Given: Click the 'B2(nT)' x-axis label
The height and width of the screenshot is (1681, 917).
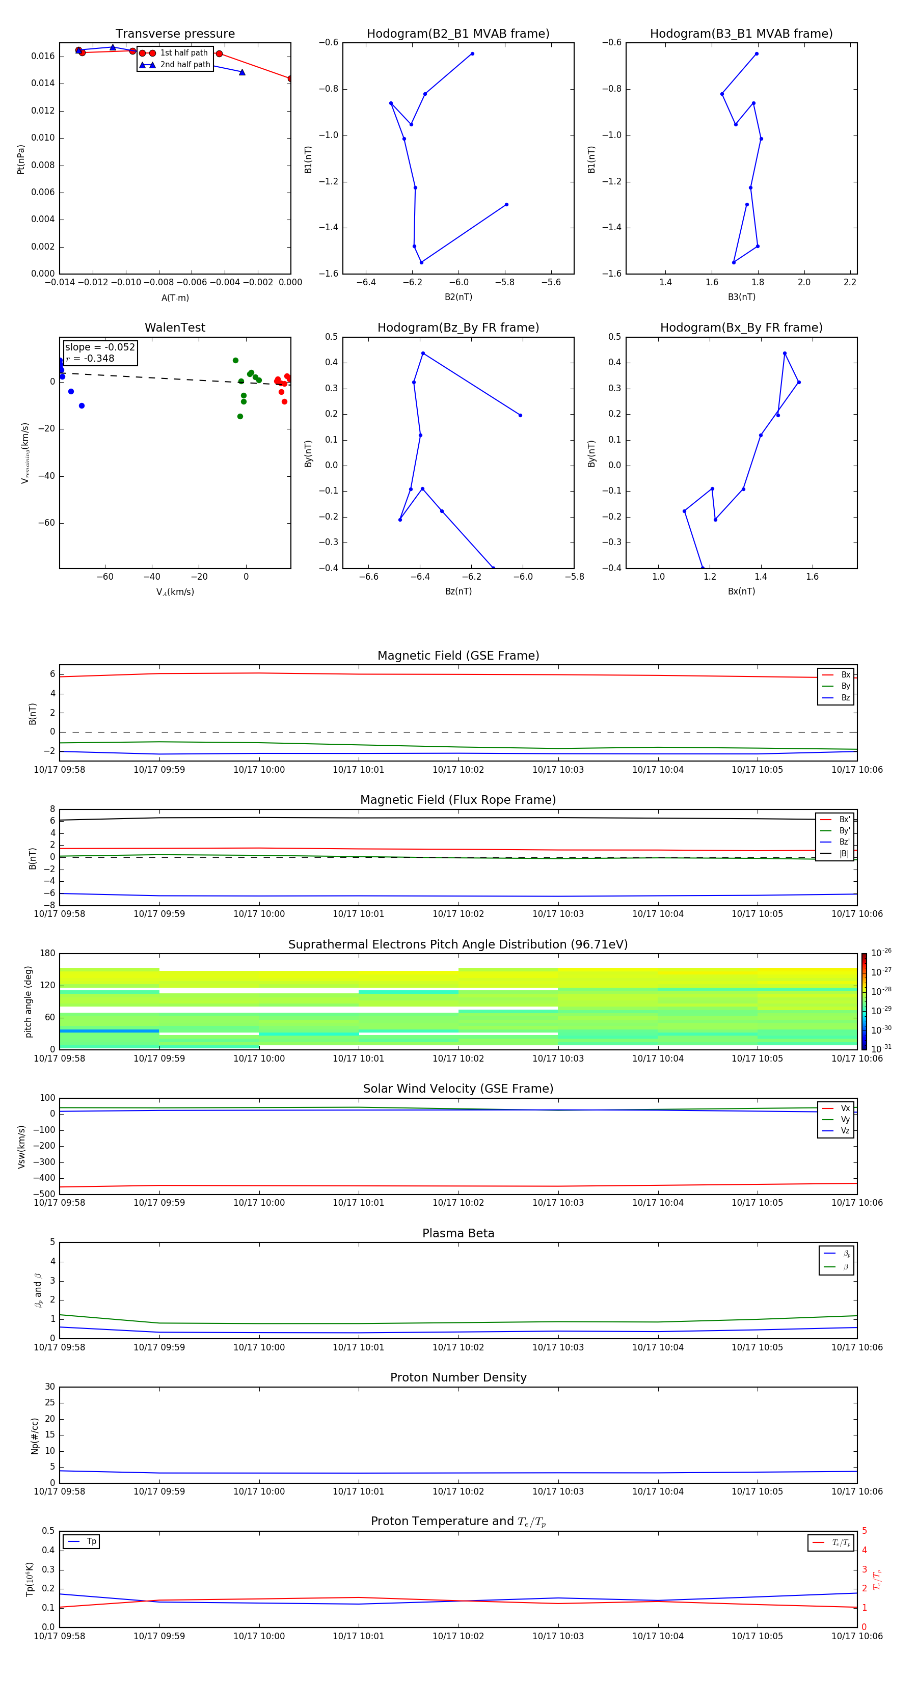Looking at the screenshot, I should [458, 297].
